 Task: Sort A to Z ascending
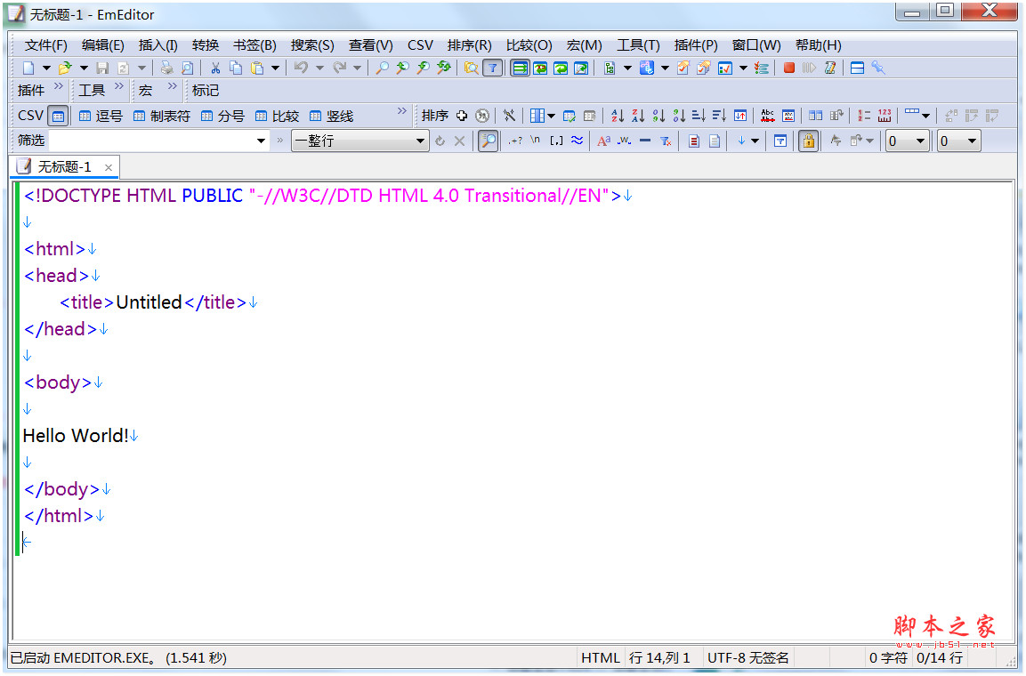click(x=618, y=116)
